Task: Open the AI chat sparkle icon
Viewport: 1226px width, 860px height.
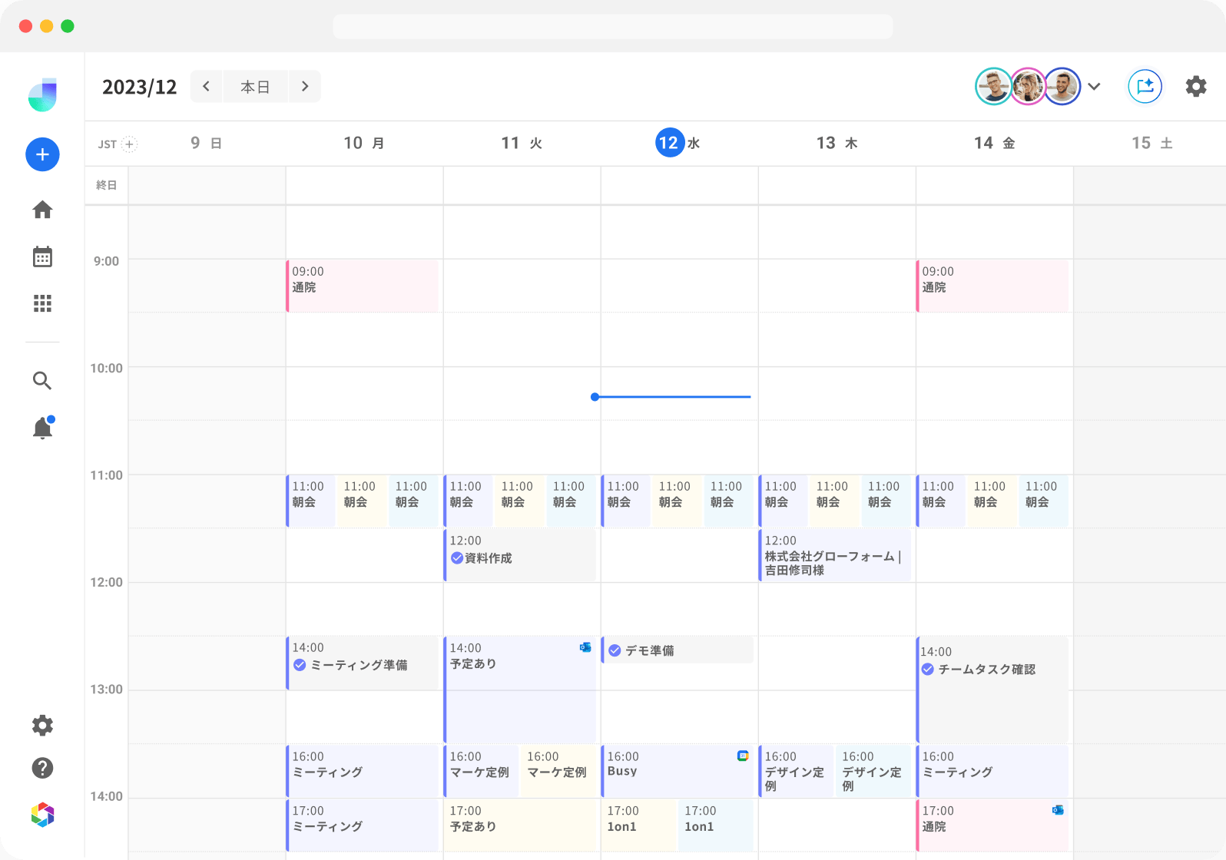Action: tap(1145, 86)
